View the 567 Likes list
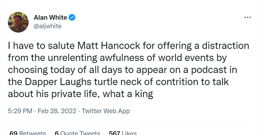 pos(122,133)
